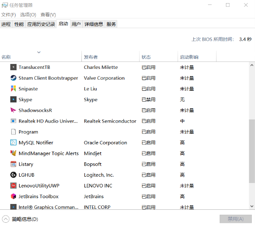Open the 文件(F) menu

pos(8,15)
